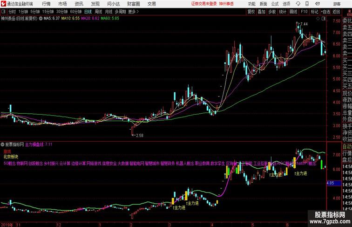Viewport: 352px width, 227px height.
Task: Switch to the 1分钟 period tab
Action: point(23,12)
